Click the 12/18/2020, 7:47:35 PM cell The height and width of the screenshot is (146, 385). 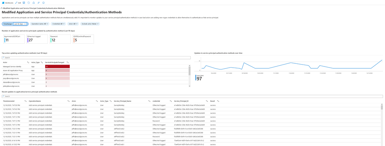(x=11, y=113)
